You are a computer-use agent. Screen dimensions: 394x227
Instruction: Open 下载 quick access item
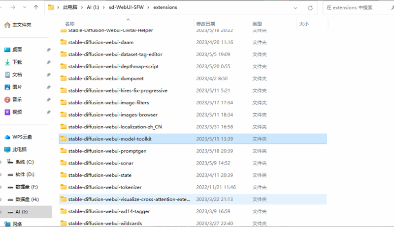tap(13, 62)
